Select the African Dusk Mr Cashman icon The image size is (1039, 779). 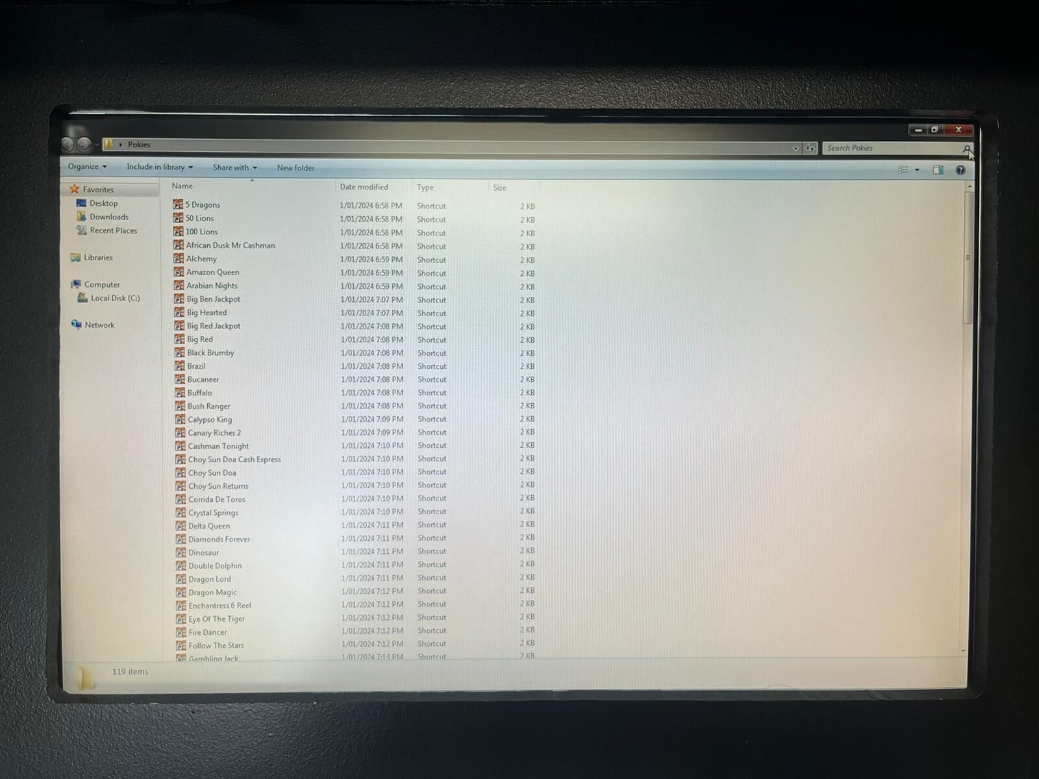click(179, 245)
